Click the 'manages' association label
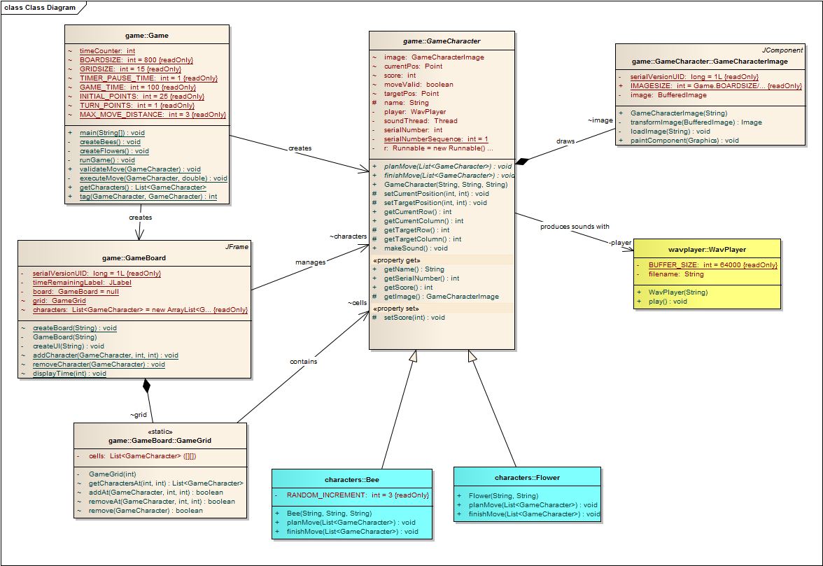This screenshot has height=566, width=823. (310, 262)
